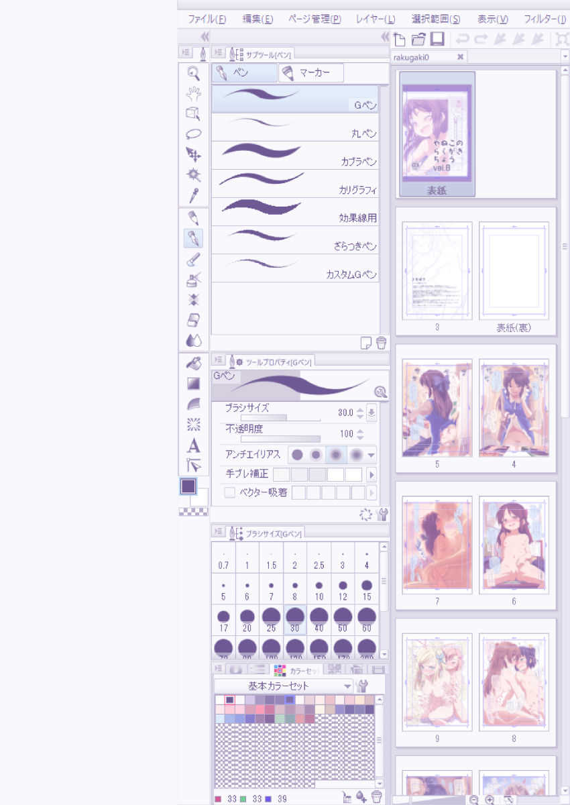The width and height of the screenshot is (570, 805).
Task: Choose the カブラペン sub tool
Action: coord(295,155)
